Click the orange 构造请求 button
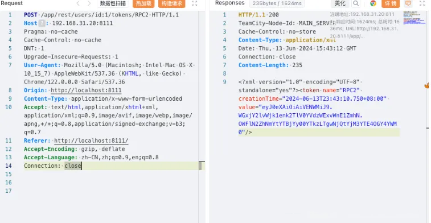431x223 pixels. pos(172,3)
